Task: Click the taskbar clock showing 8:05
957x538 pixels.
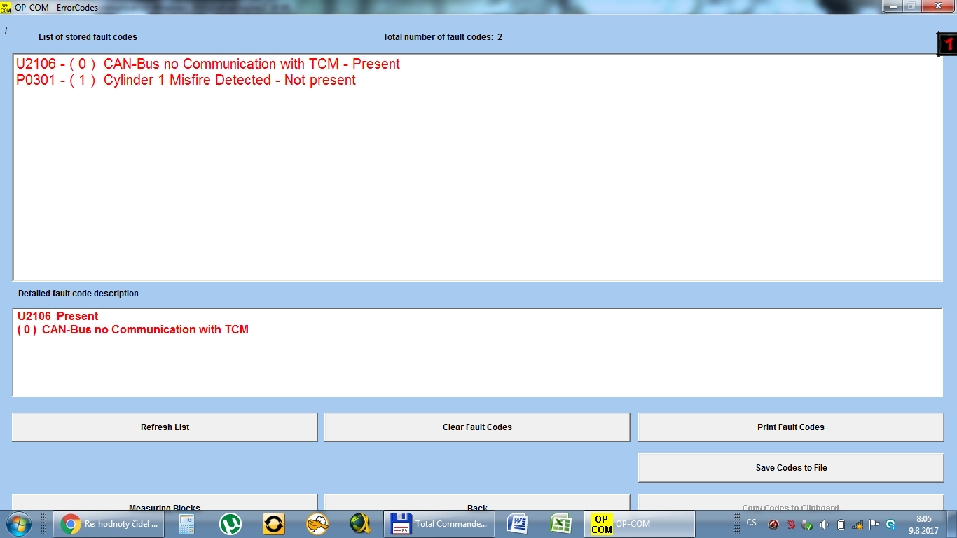Action: (x=923, y=524)
